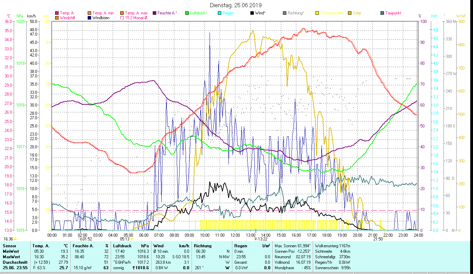473x274 pixels.
Task: Click the green Luftdruck legend swatch
Action: [x=187, y=13]
